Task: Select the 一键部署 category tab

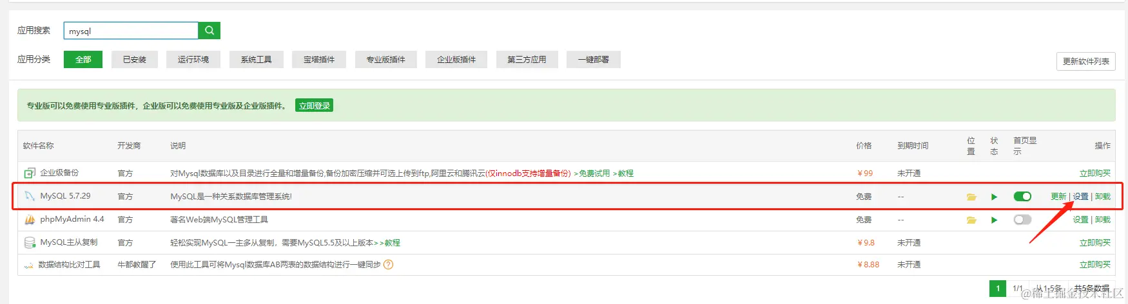Action: tap(593, 59)
